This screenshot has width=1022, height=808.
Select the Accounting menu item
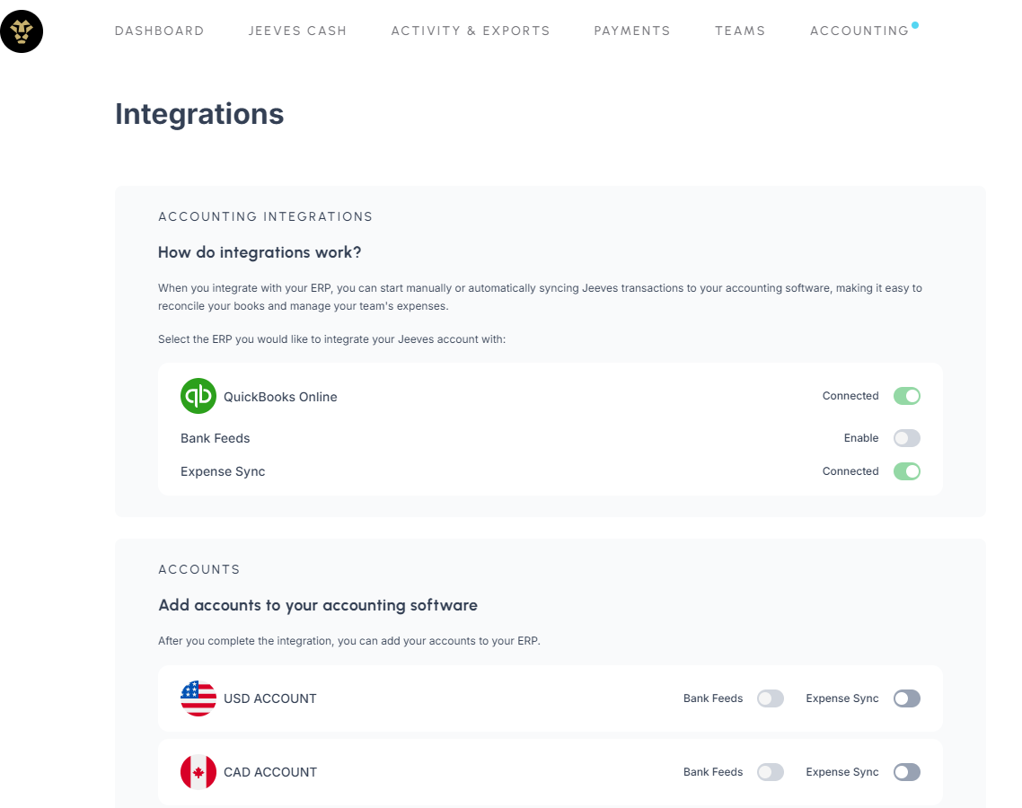(x=859, y=31)
